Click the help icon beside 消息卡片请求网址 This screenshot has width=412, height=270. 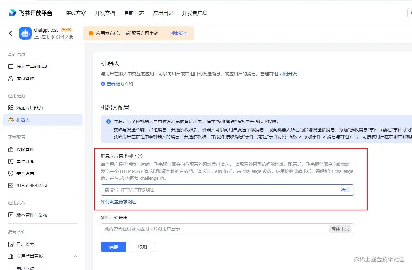(140, 156)
